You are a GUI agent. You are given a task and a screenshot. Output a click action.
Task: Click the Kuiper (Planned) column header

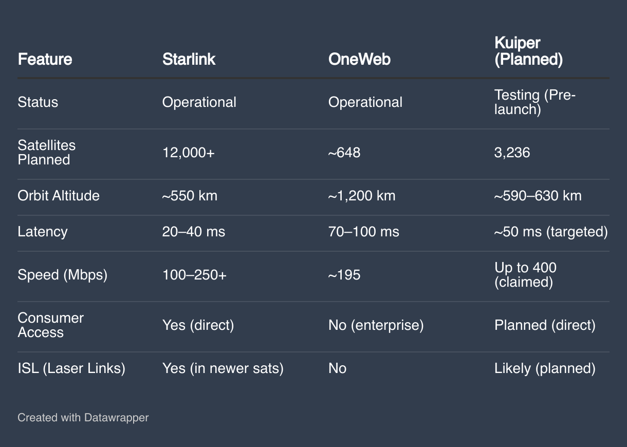click(528, 51)
